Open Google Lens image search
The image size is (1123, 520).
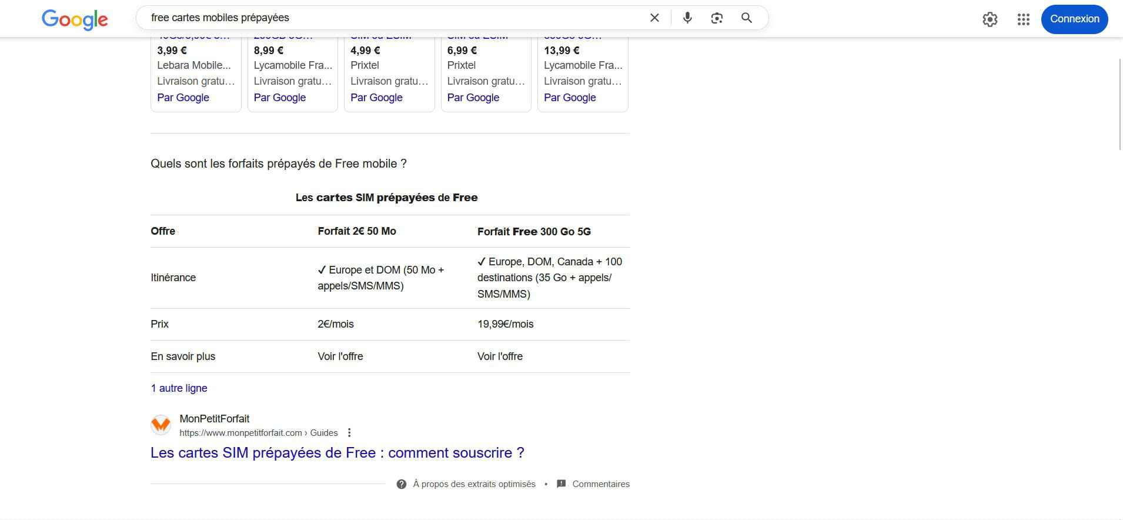[x=716, y=18]
